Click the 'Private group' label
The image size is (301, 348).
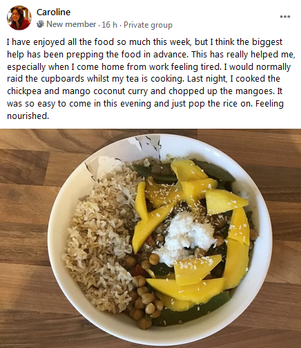tap(148, 25)
